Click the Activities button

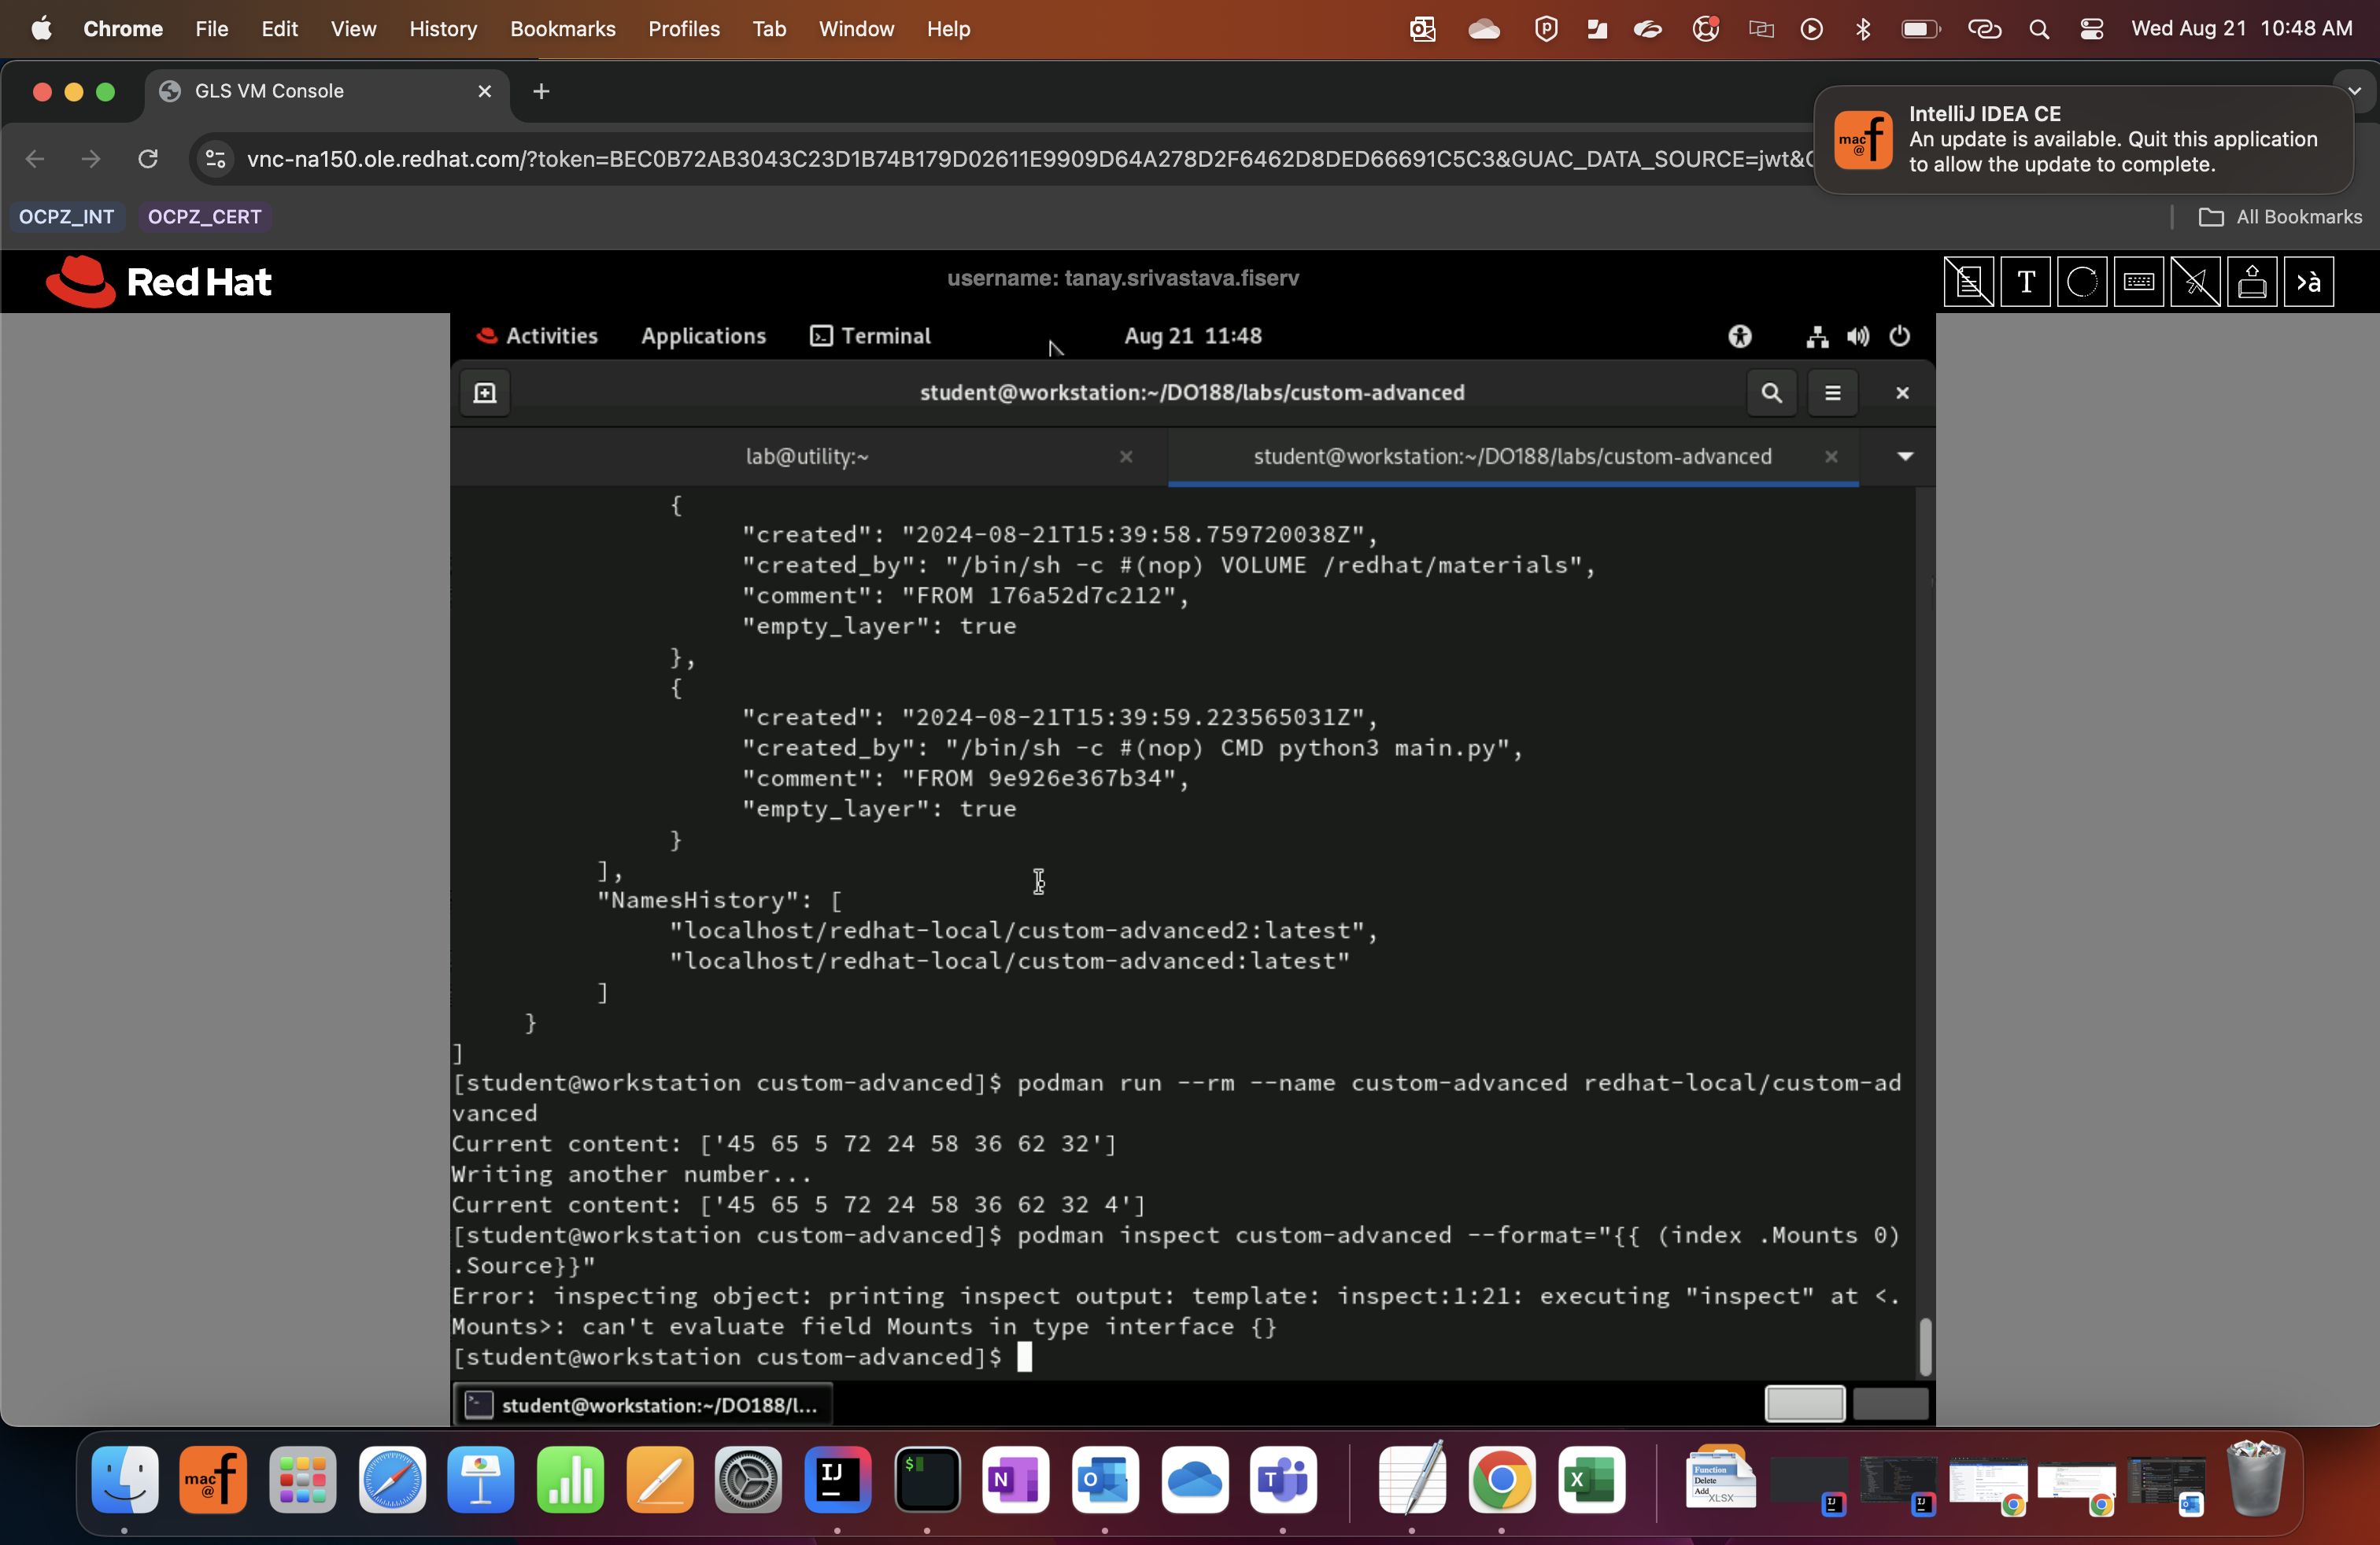tap(538, 336)
